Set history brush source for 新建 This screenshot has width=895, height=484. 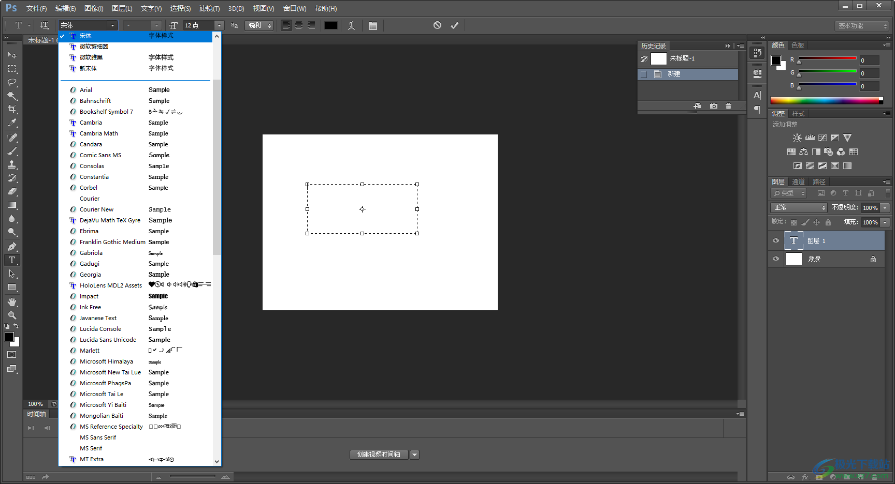(644, 74)
